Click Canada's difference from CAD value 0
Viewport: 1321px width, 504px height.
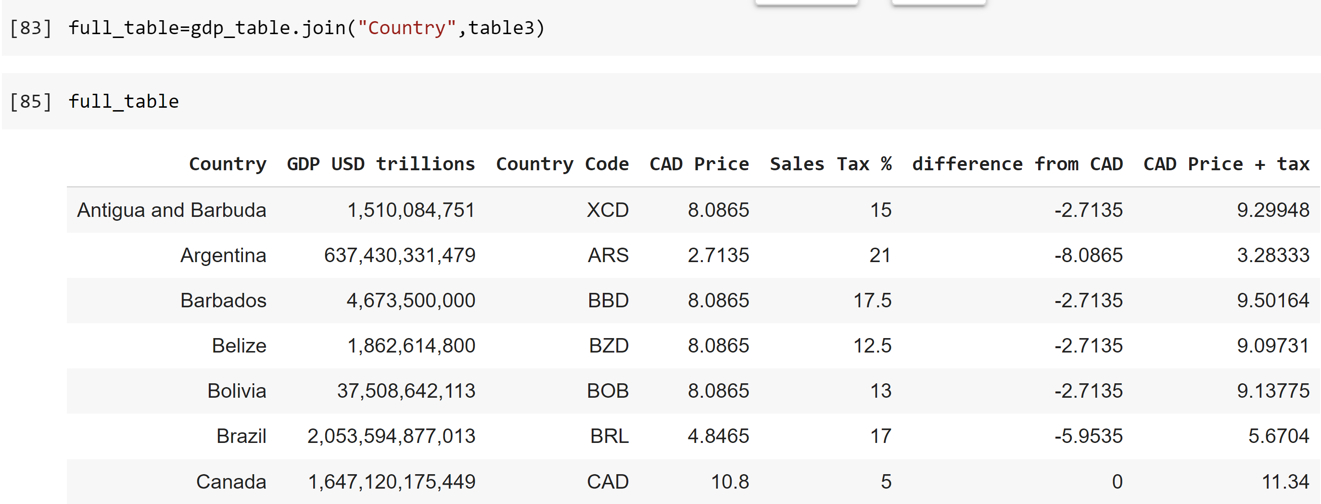point(1117,481)
